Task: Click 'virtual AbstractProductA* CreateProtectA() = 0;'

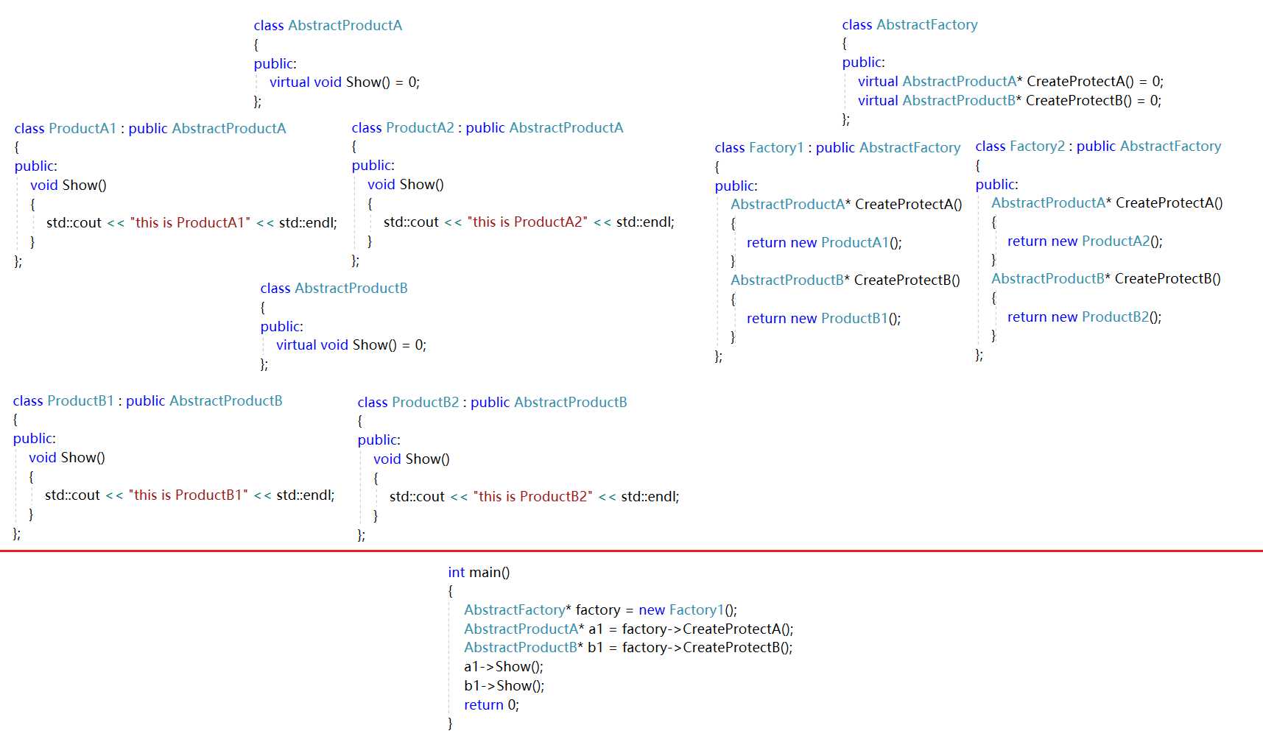Action: [x=1010, y=82]
